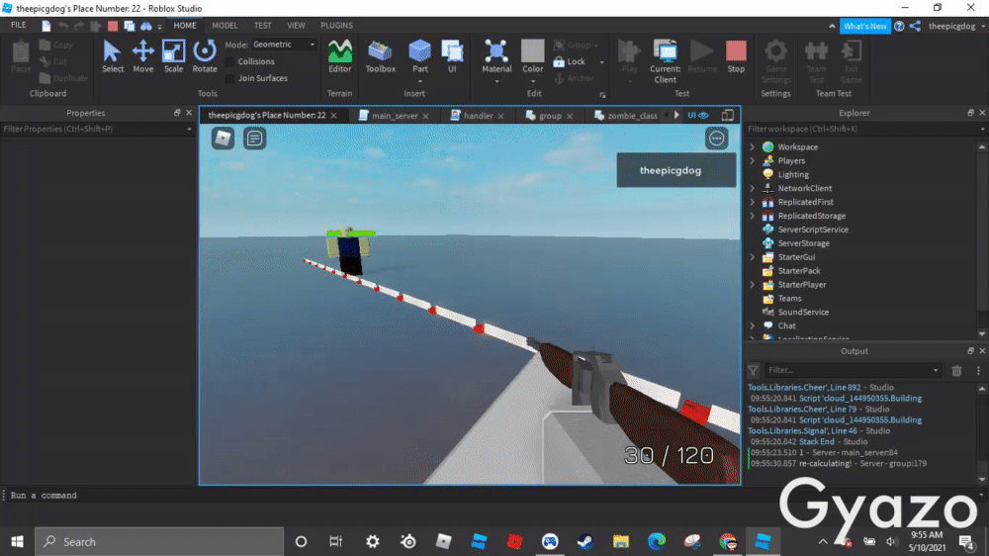
Task: Open Steam from the taskbar
Action: point(584,541)
